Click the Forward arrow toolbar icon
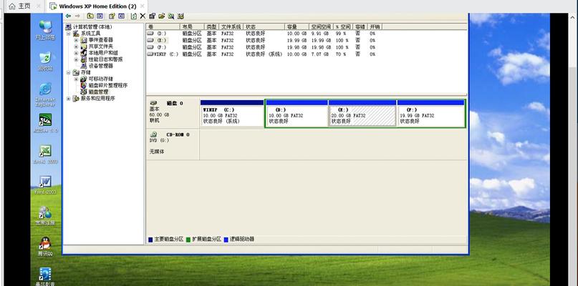 pyautogui.click(x=77, y=16)
